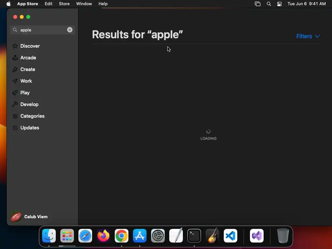
Task: Click the Play rocket icon
Action: tap(15, 92)
